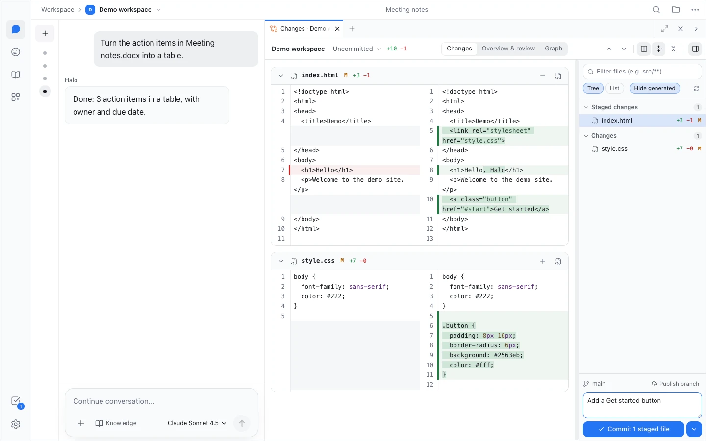Add a new tab with plus
The width and height of the screenshot is (706, 441).
point(352,29)
